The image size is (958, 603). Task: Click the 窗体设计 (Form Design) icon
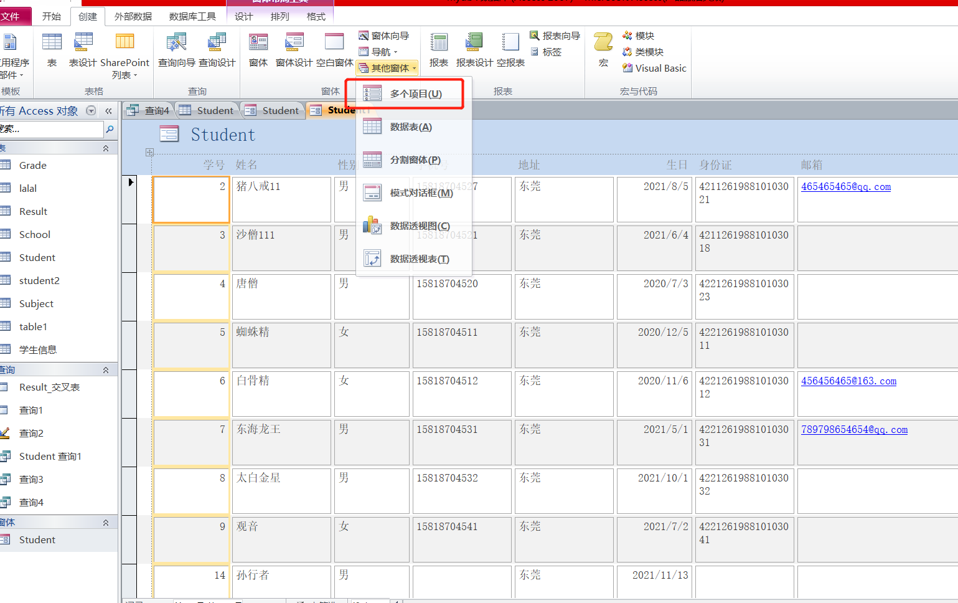point(294,43)
